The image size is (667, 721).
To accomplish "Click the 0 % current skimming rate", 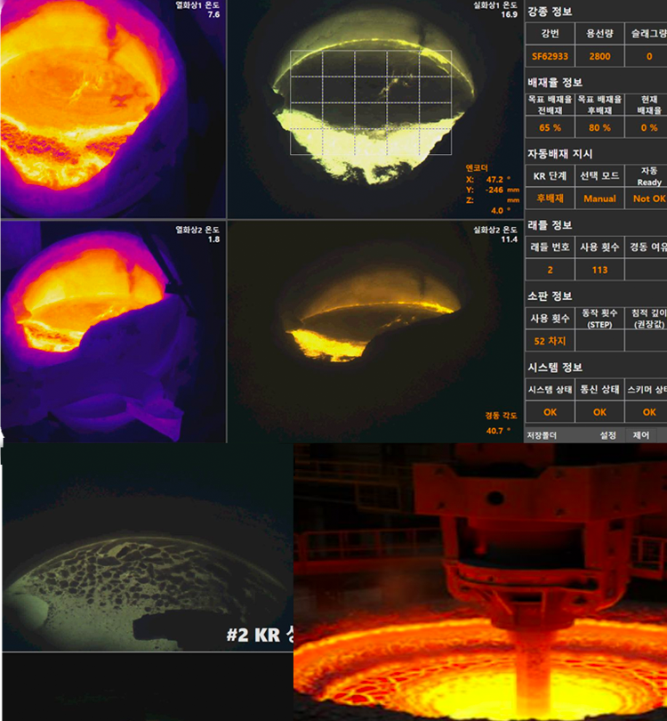I will pyautogui.click(x=648, y=127).
